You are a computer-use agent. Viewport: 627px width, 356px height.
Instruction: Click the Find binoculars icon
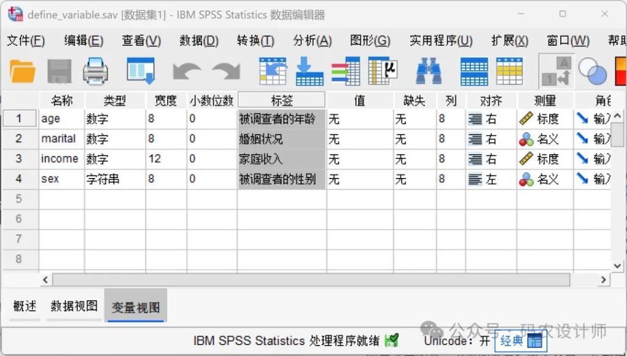pos(429,72)
